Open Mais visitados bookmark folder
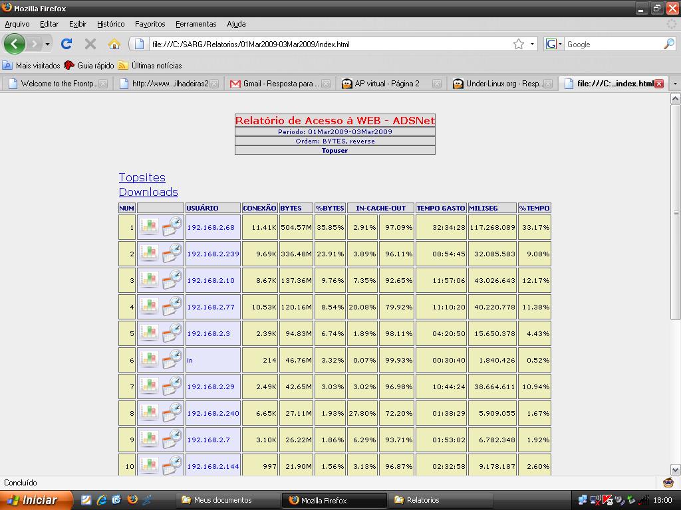 tap(31, 66)
